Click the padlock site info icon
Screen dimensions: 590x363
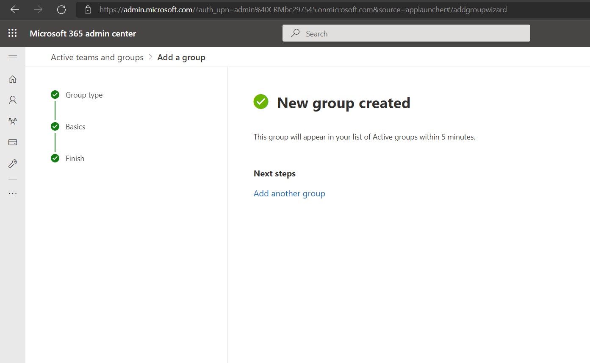88,9
